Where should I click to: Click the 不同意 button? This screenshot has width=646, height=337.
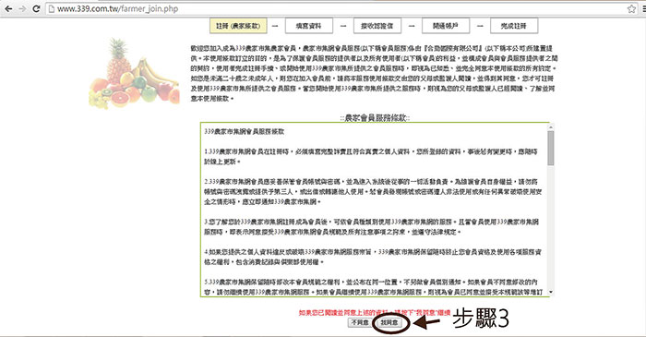[360, 322]
